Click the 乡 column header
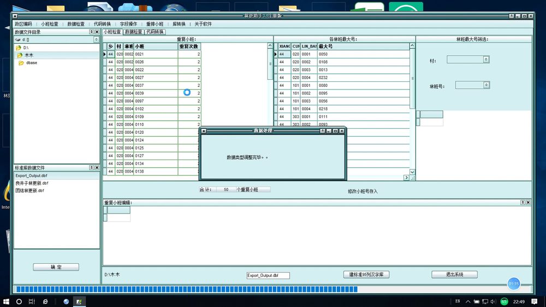Viewport: 546px width, 307px height. click(111, 46)
